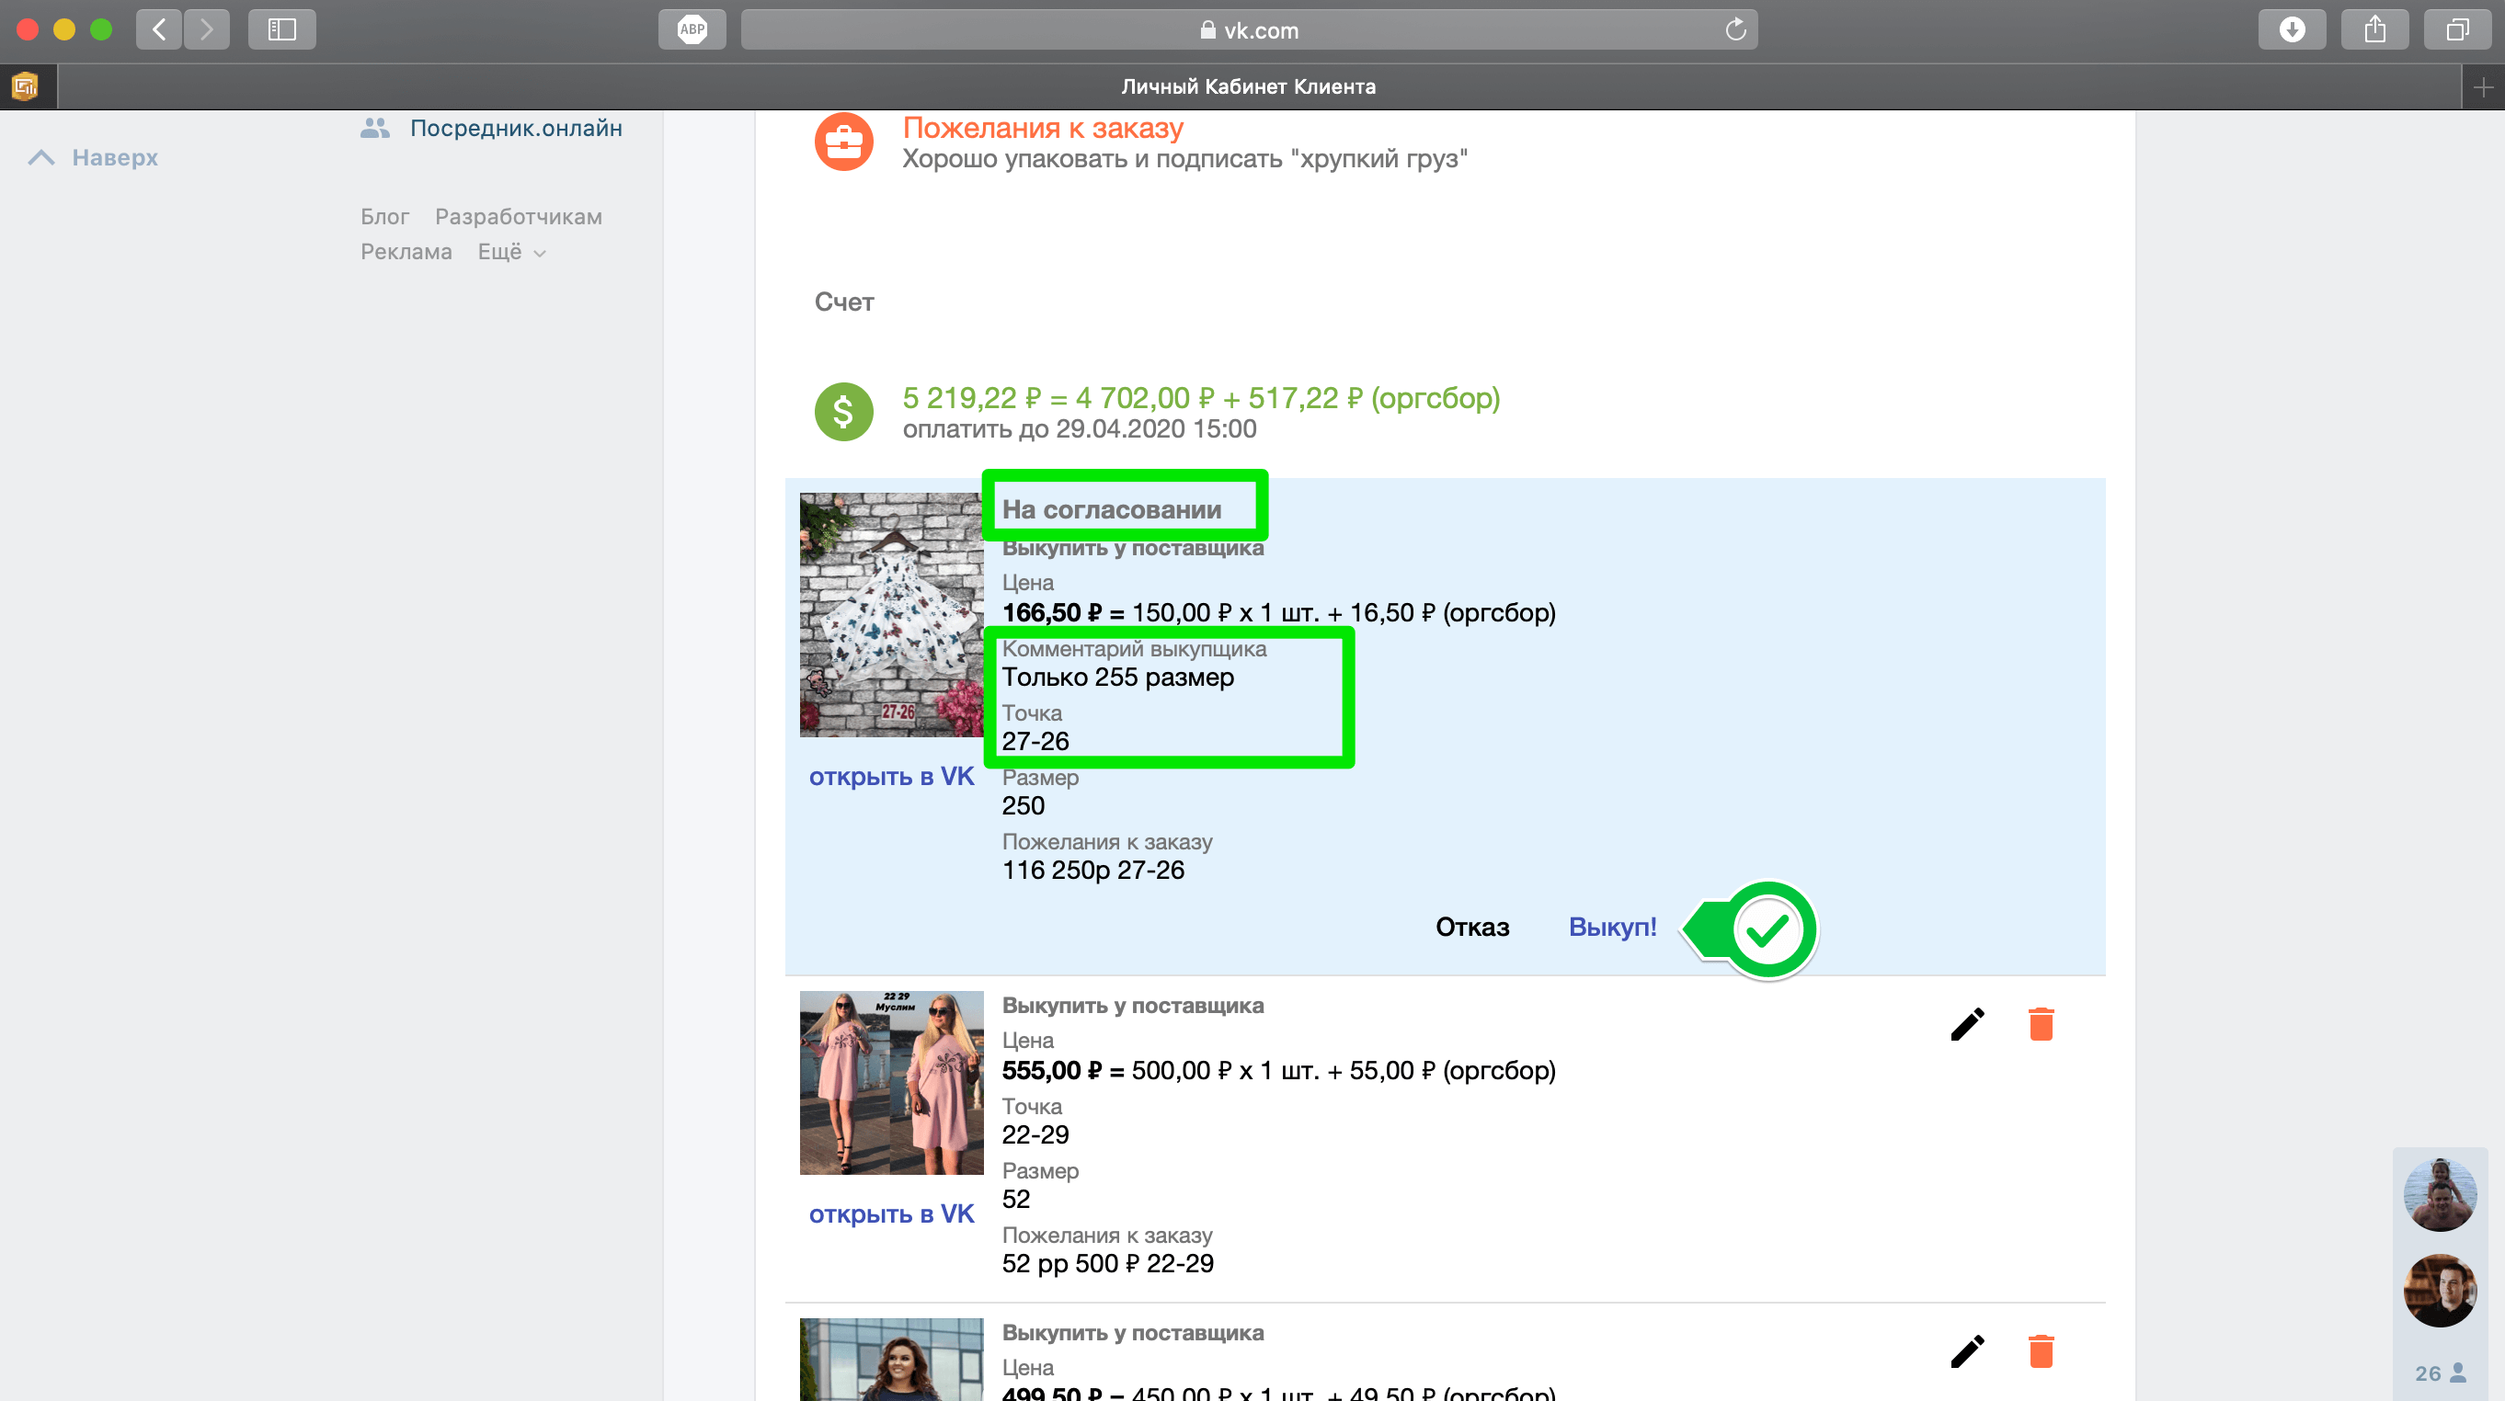Open butterfly dress item in VK
The height and width of the screenshot is (1401, 2505).
pyautogui.click(x=891, y=776)
